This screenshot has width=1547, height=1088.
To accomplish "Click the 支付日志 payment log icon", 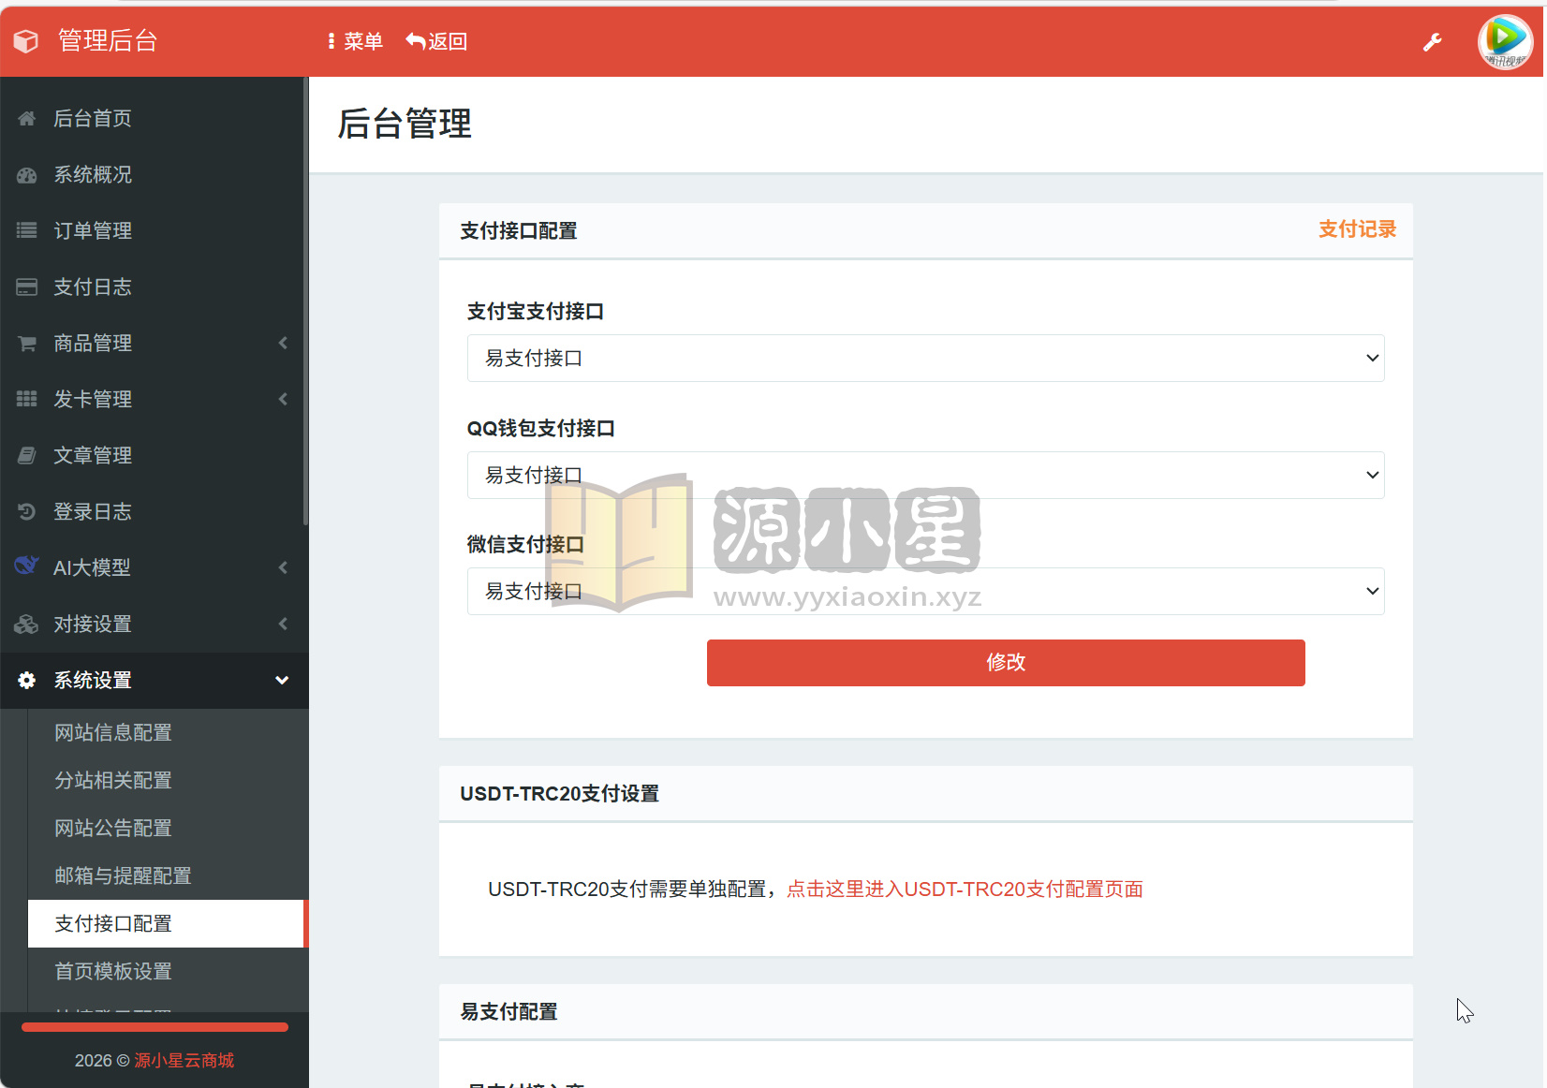I will [26, 287].
